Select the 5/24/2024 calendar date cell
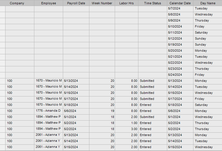Viewport: 222px width, 151px height. click(x=180, y=75)
